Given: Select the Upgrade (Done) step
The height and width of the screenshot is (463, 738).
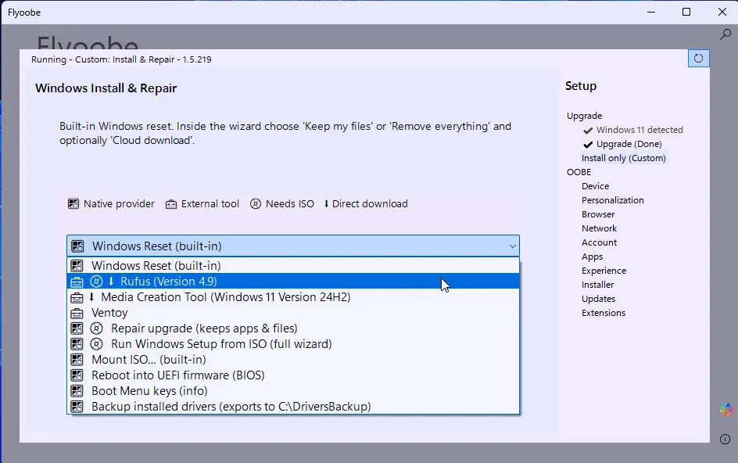Looking at the screenshot, I should tap(629, 144).
